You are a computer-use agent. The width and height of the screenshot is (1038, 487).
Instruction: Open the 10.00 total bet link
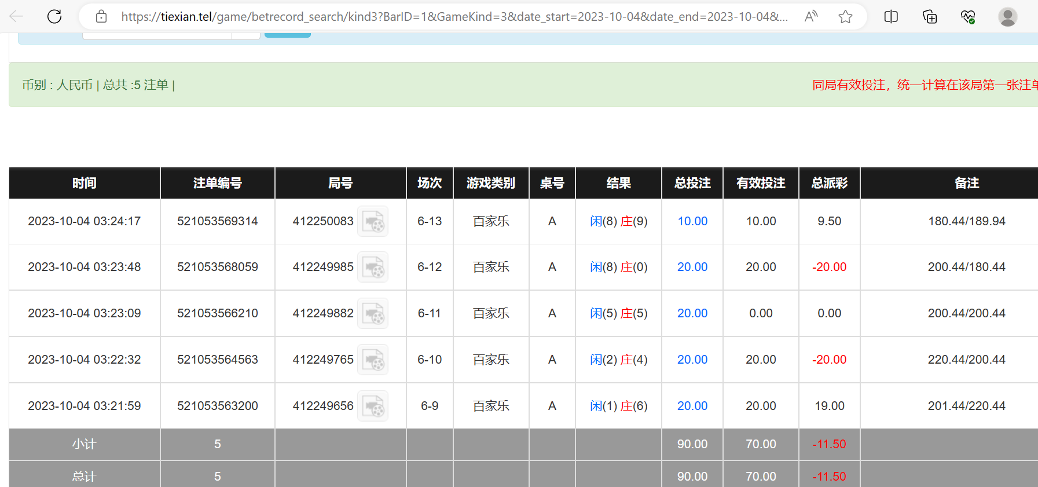point(692,221)
